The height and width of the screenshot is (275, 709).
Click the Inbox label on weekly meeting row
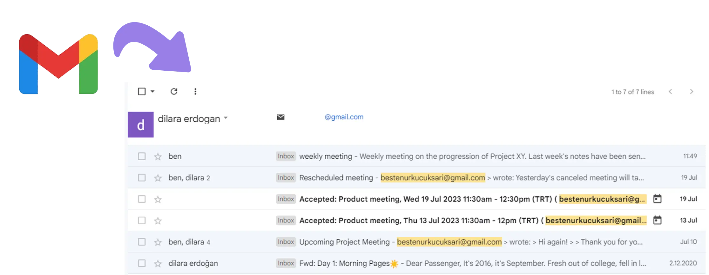pos(286,156)
